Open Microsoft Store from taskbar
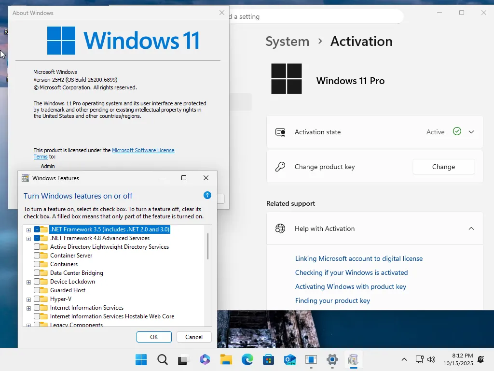 point(268,359)
